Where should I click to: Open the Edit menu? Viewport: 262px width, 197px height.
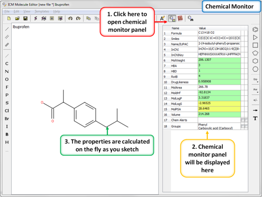point(17,11)
